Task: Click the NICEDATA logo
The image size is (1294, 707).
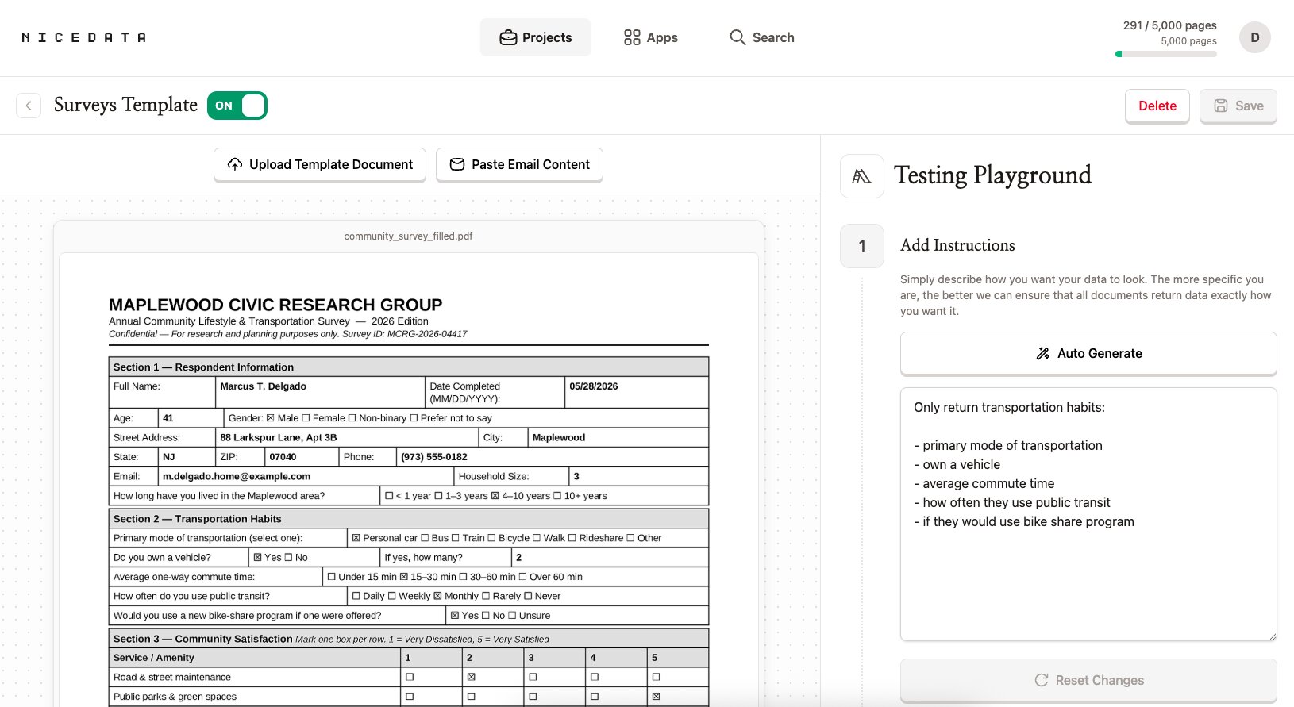Action: pyautogui.click(x=83, y=37)
